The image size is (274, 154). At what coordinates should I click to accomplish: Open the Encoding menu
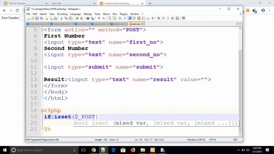pos(62,14)
